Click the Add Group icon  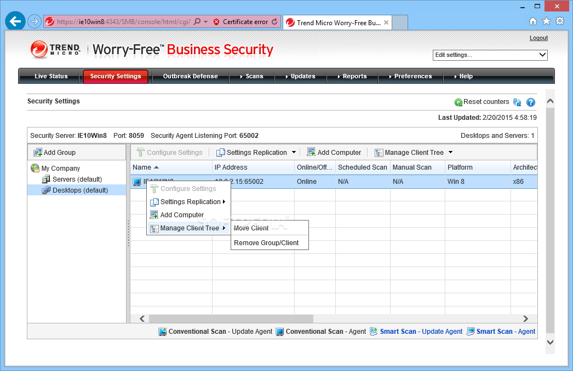click(x=38, y=152)
